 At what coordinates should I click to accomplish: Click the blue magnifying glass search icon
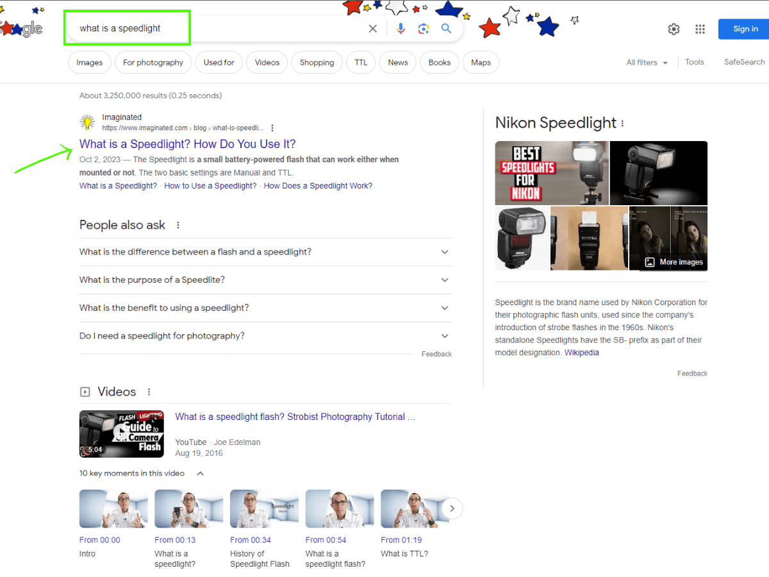pos(446,29)
